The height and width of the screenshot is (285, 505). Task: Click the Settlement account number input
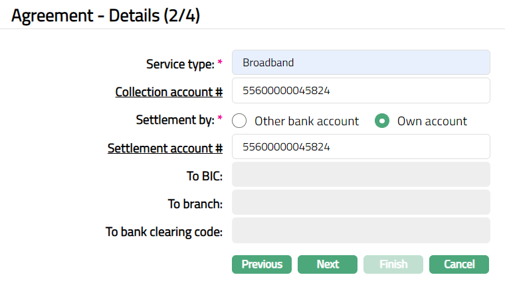361,147
